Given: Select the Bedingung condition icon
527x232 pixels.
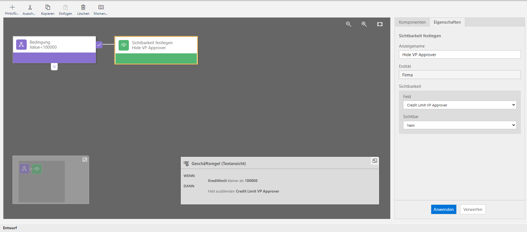Looking at the screenshot, I should point(21,44).
